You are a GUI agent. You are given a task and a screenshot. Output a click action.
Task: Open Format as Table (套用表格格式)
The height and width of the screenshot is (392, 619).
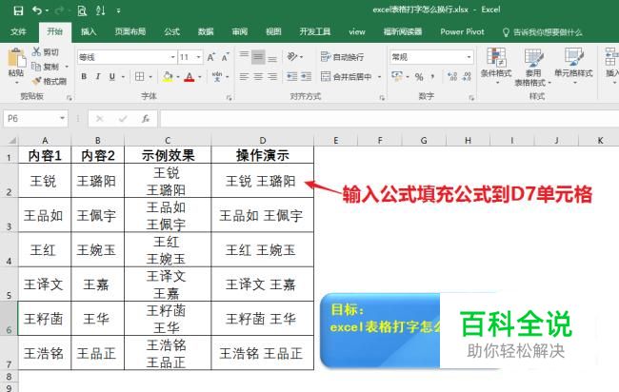[x=533, y=67]
